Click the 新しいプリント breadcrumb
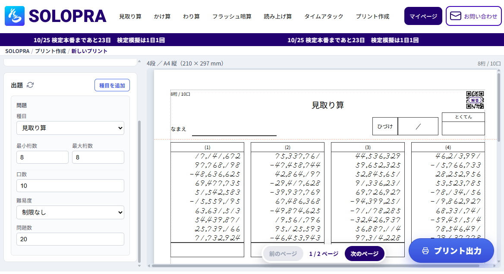Viewport: 504px width, 274px height. [x=89, y=51]
